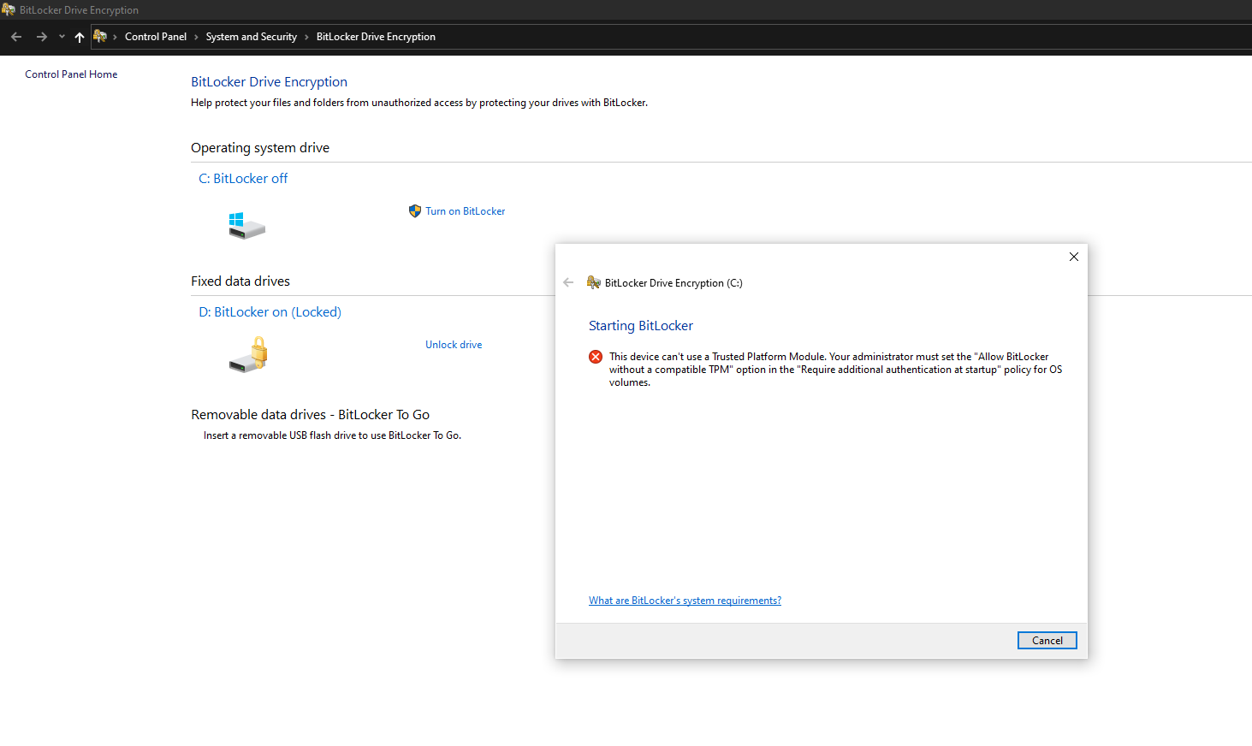Expand the chevron before Control Panel breadcrumb
This screenshot has width=1252, height=746.
pos(115,37)
